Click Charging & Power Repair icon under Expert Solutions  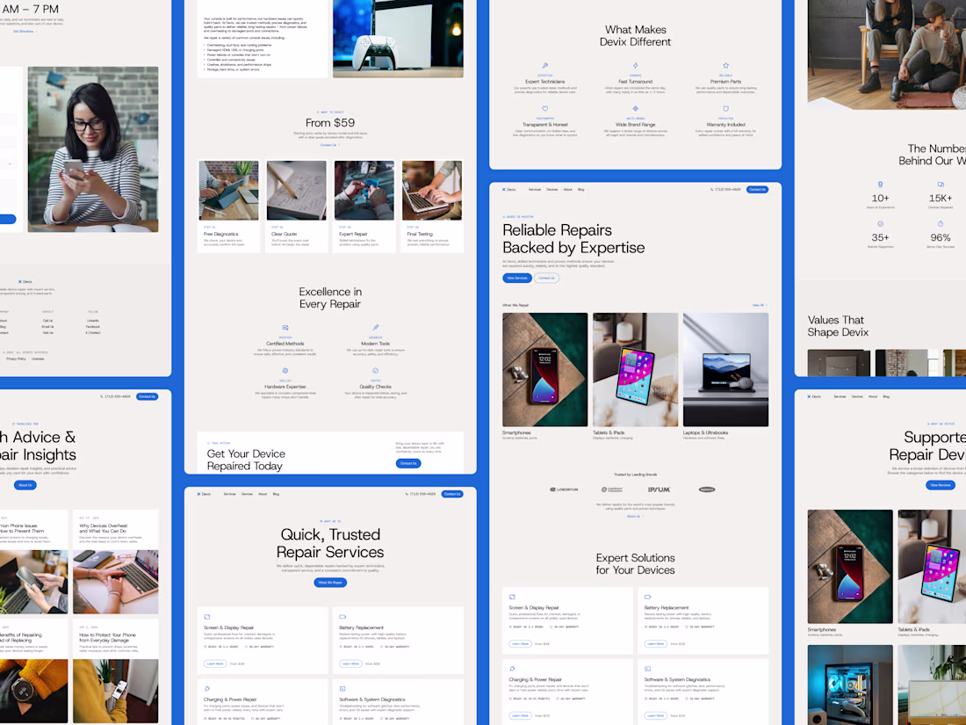(512, 668)
